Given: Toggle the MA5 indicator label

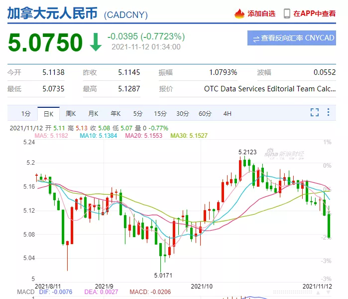Looking at the screenshot, I should (x=50, y=135).
